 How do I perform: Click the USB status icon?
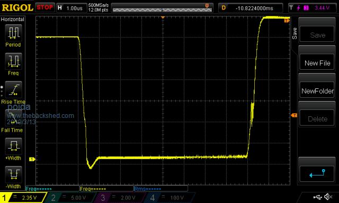pos(318,197)
